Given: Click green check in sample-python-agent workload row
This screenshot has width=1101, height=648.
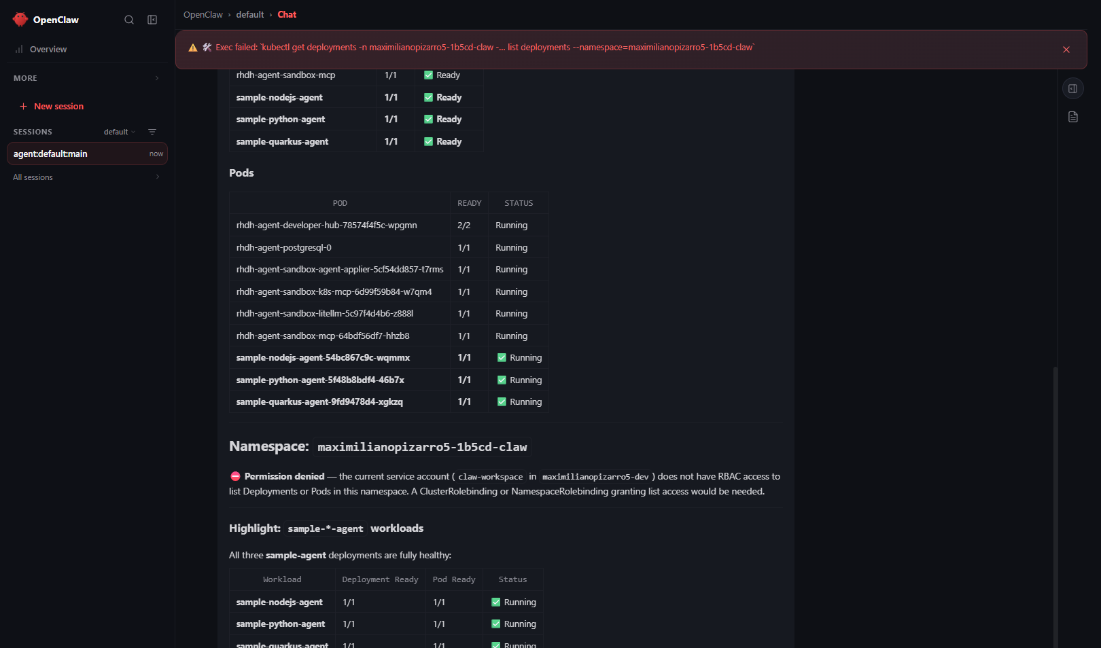Looking at the screenshot, I should 496,624.
